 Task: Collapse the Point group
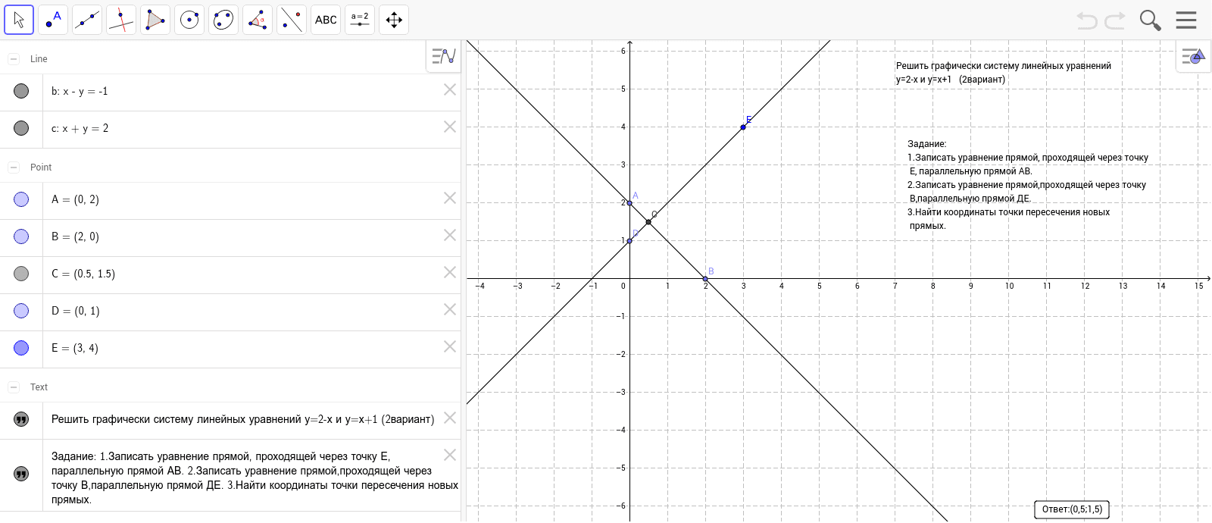[x=14, y=168]
